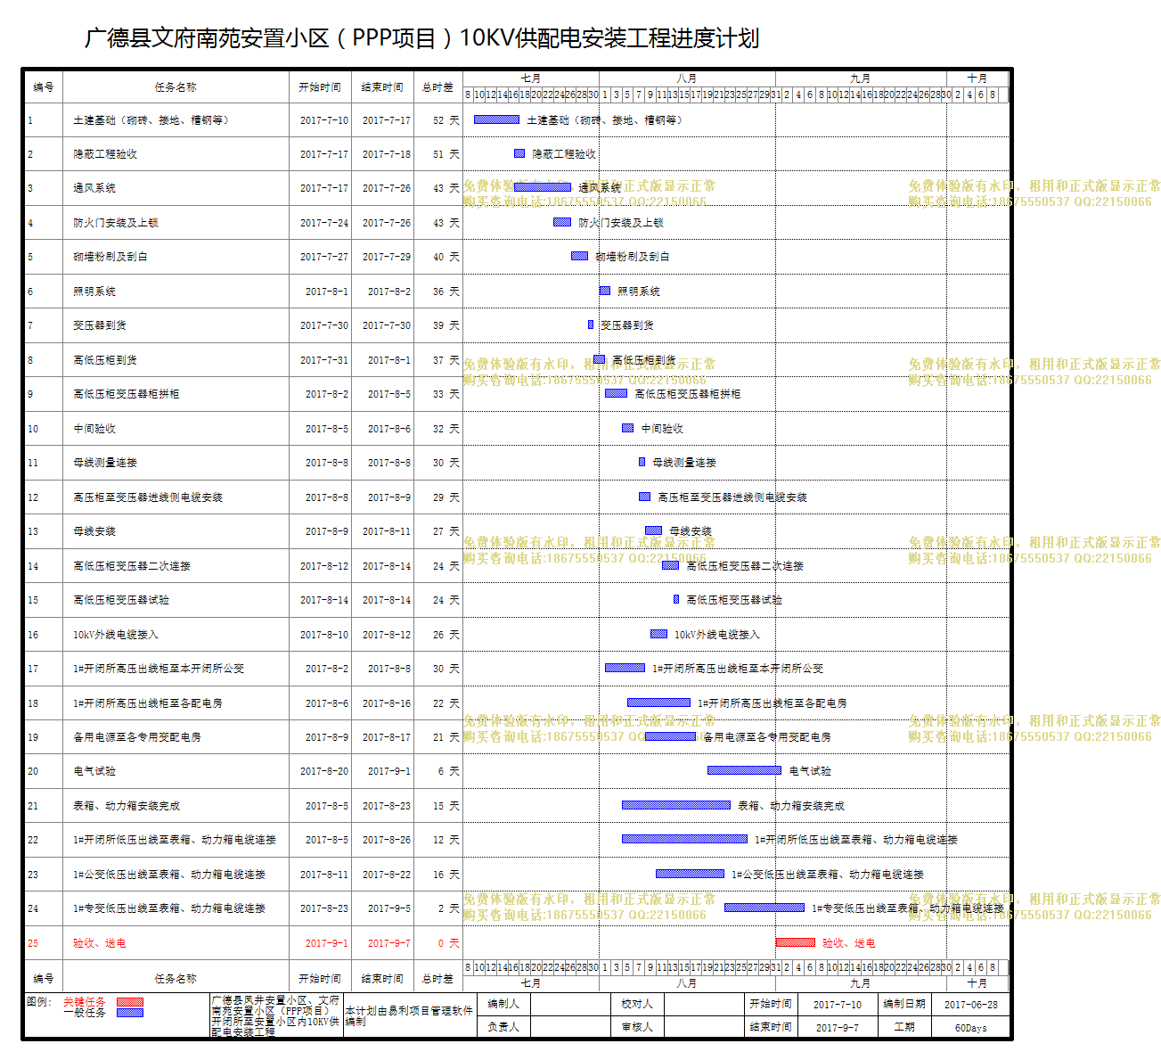Click the Gantt bar for 母线安装
This screenshot has height=1060, width=1161.
pos(653,530)
